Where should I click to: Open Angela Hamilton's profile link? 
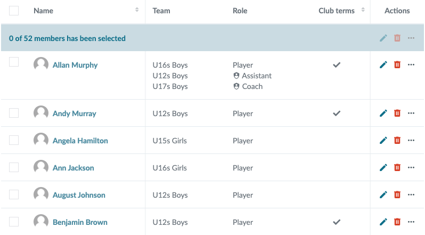pos(80,141)
